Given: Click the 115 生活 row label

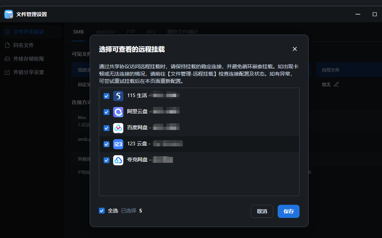Looking at the screenshot, I should (x=137, y=95).
